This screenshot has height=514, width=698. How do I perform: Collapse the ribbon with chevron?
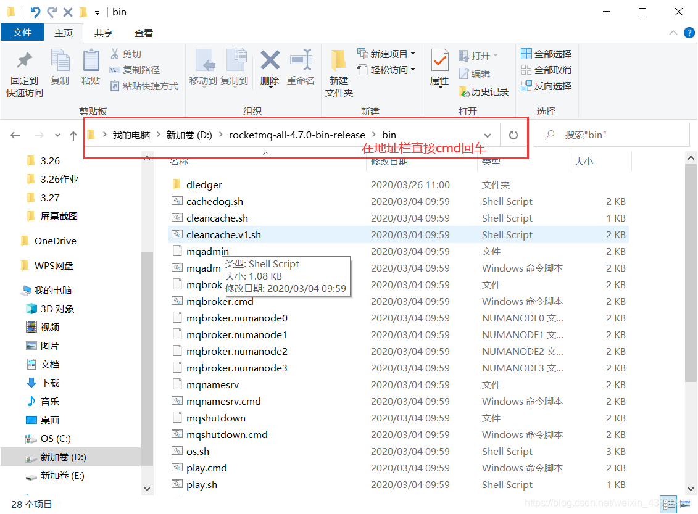(673, 33)
